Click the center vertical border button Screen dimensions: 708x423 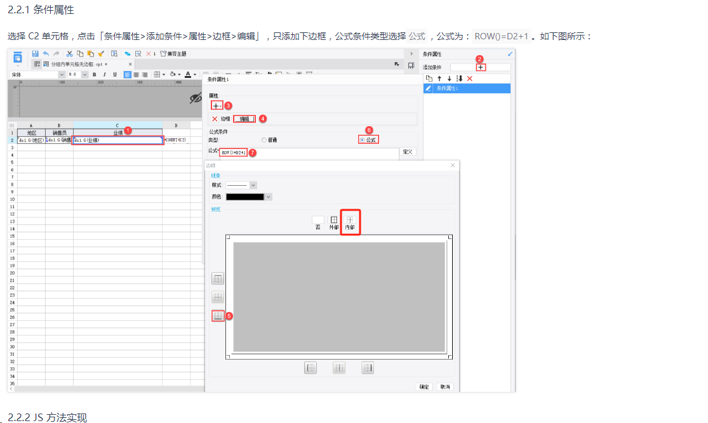[x=338, y=368]
